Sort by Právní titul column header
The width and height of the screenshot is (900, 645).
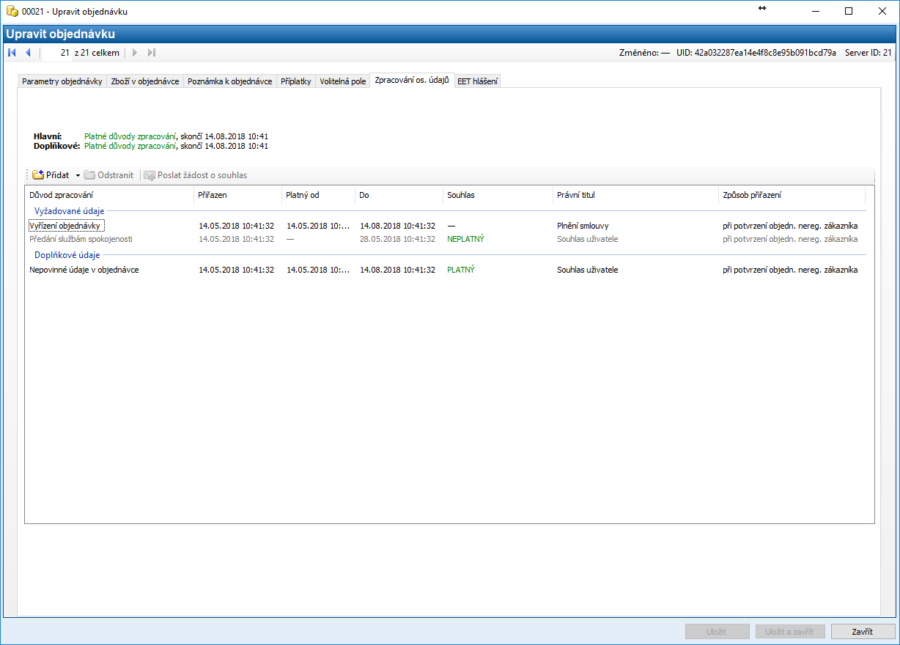[576, 195]
